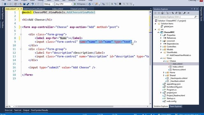Expand the Home views folder
The height and width of the screenshot is (115, 204).
[164, 73]
